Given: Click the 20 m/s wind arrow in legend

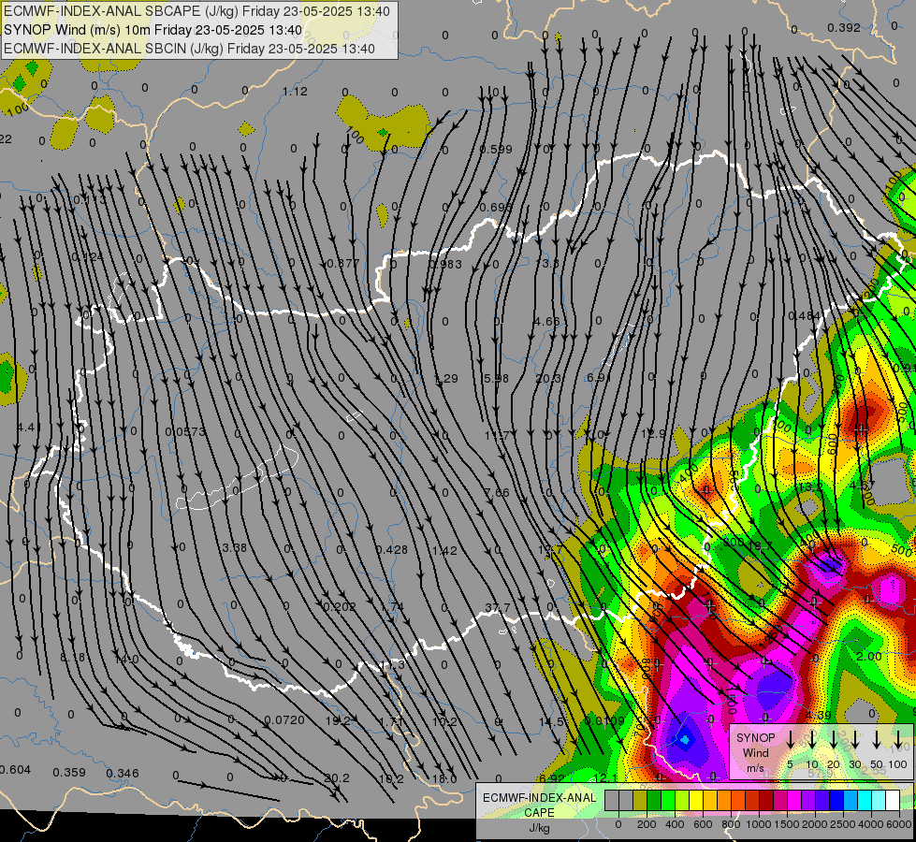Looking at the screenshot, I should point(834,739).
